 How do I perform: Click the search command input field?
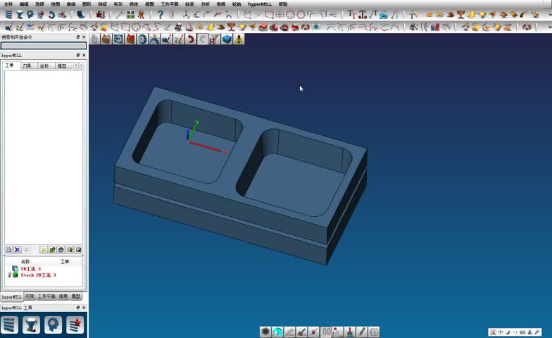coord(42,46)
